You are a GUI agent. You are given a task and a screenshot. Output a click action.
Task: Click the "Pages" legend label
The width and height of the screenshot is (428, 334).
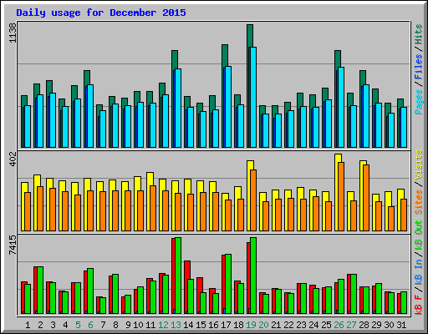point(419,102)
